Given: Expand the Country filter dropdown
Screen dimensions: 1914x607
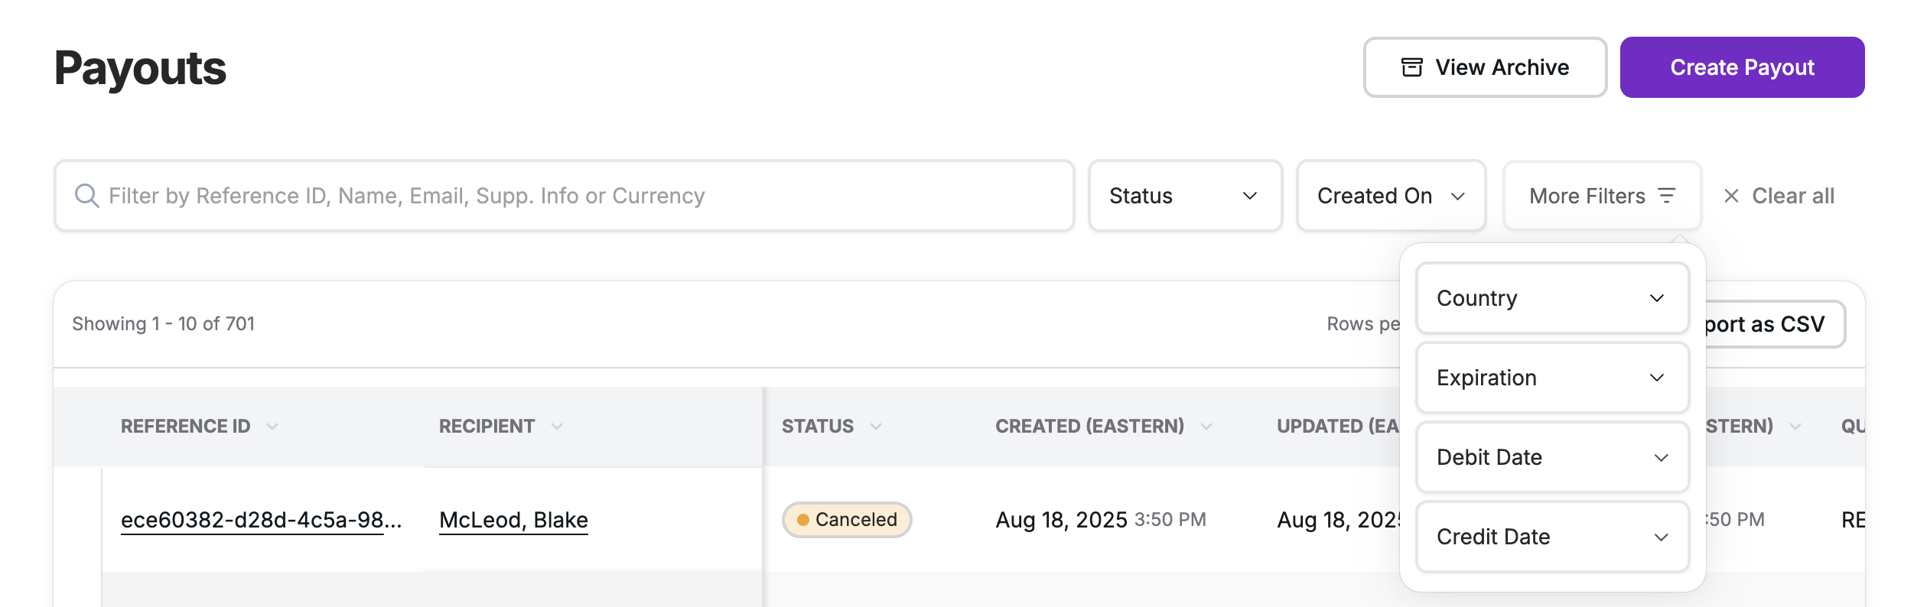Looking at the screenshot, I should tap(1552, 298).
